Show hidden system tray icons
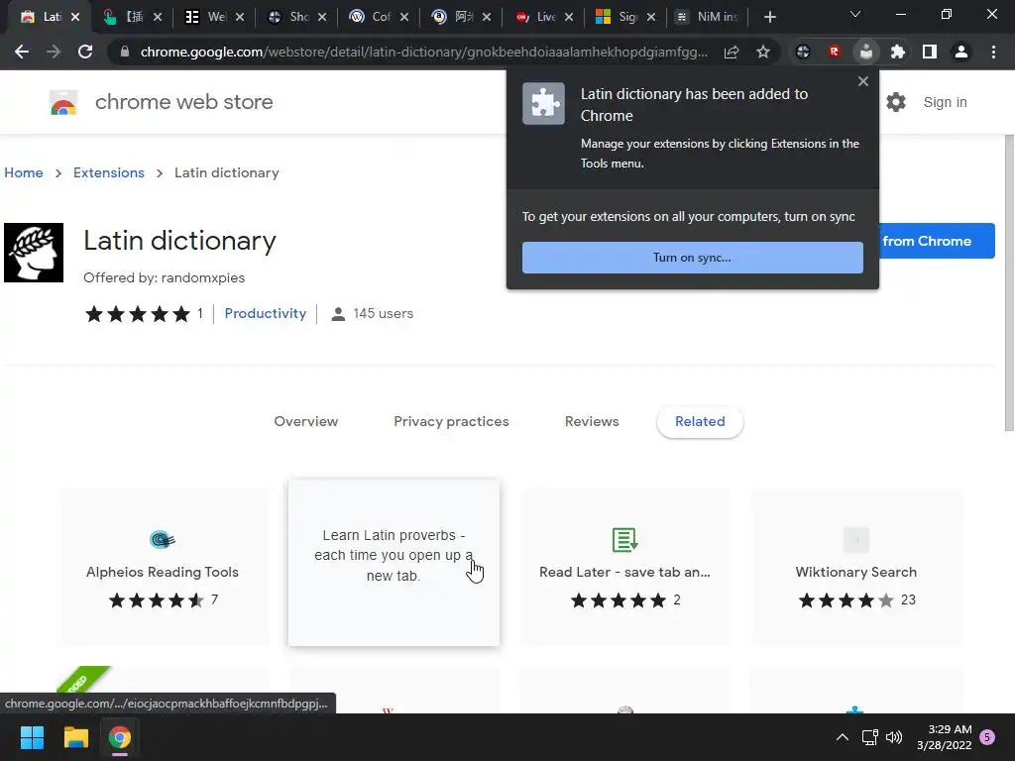The height and width of the screenshot is (761, 1015). pos(843,737)
